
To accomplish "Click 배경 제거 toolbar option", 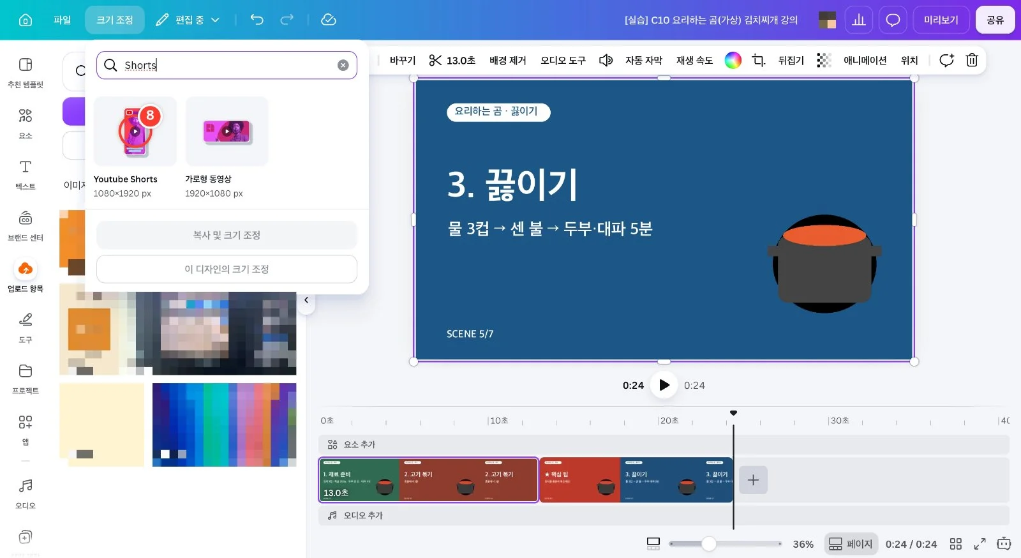I will tap(508, 60).
